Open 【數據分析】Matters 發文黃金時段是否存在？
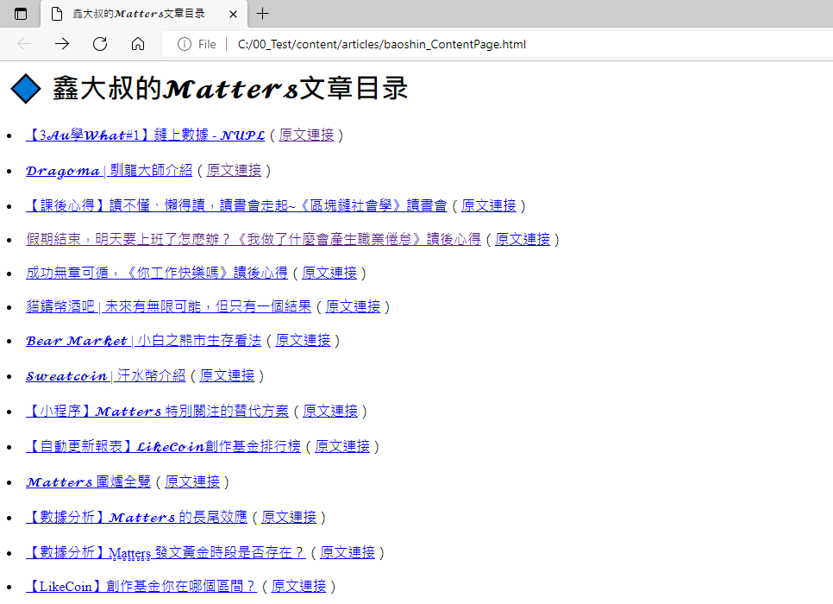 pos(166,553)
